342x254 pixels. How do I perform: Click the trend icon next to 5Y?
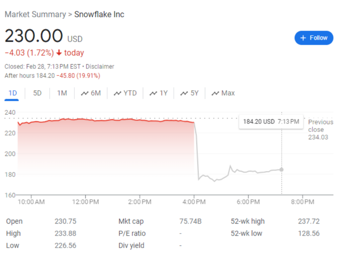click(184, 93)
